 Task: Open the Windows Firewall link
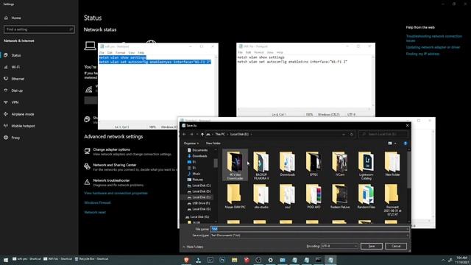point(97,202)
